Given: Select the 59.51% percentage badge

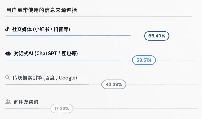Looking at the screenshot, I should 144,60.
